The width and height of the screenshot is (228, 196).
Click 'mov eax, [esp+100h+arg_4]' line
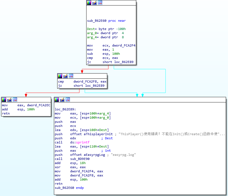tap(83, 113)
